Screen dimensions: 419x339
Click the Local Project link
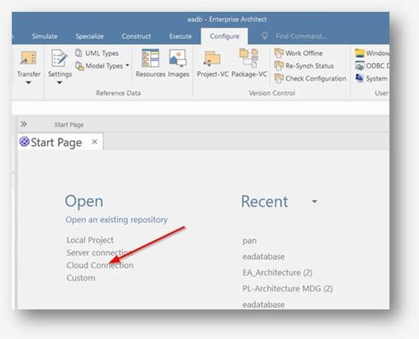click(90, 240)
